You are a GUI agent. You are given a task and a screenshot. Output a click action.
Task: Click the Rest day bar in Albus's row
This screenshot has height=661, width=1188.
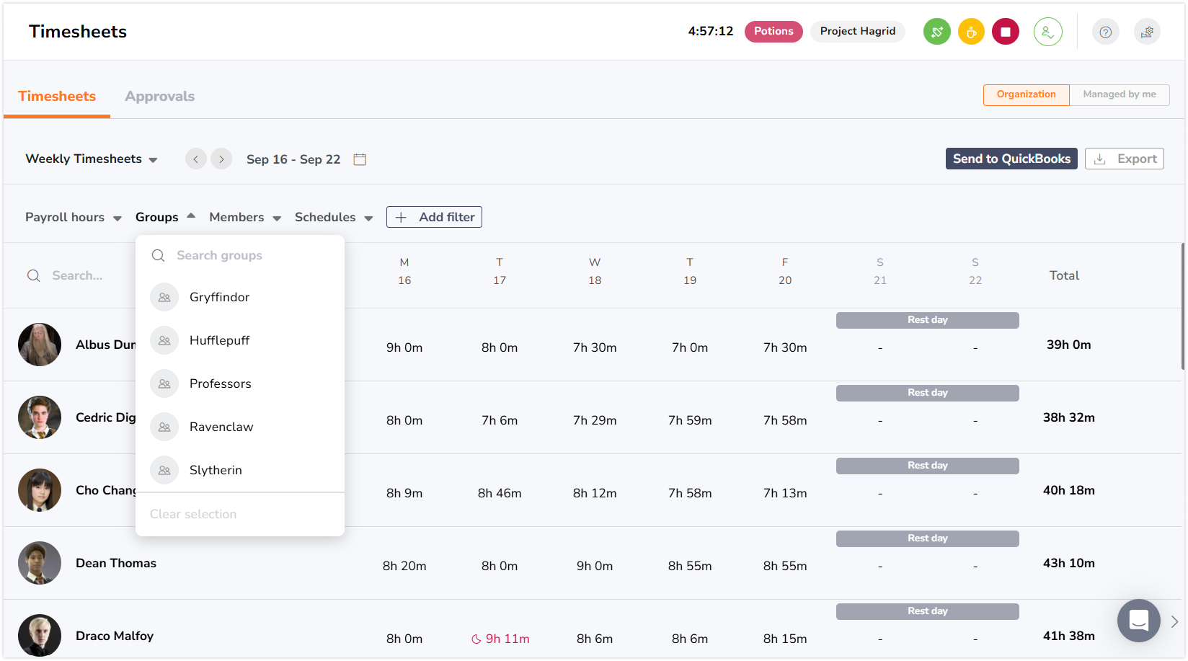coord(928,320)
